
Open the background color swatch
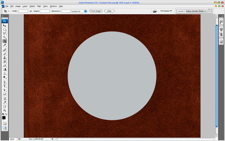6,120
